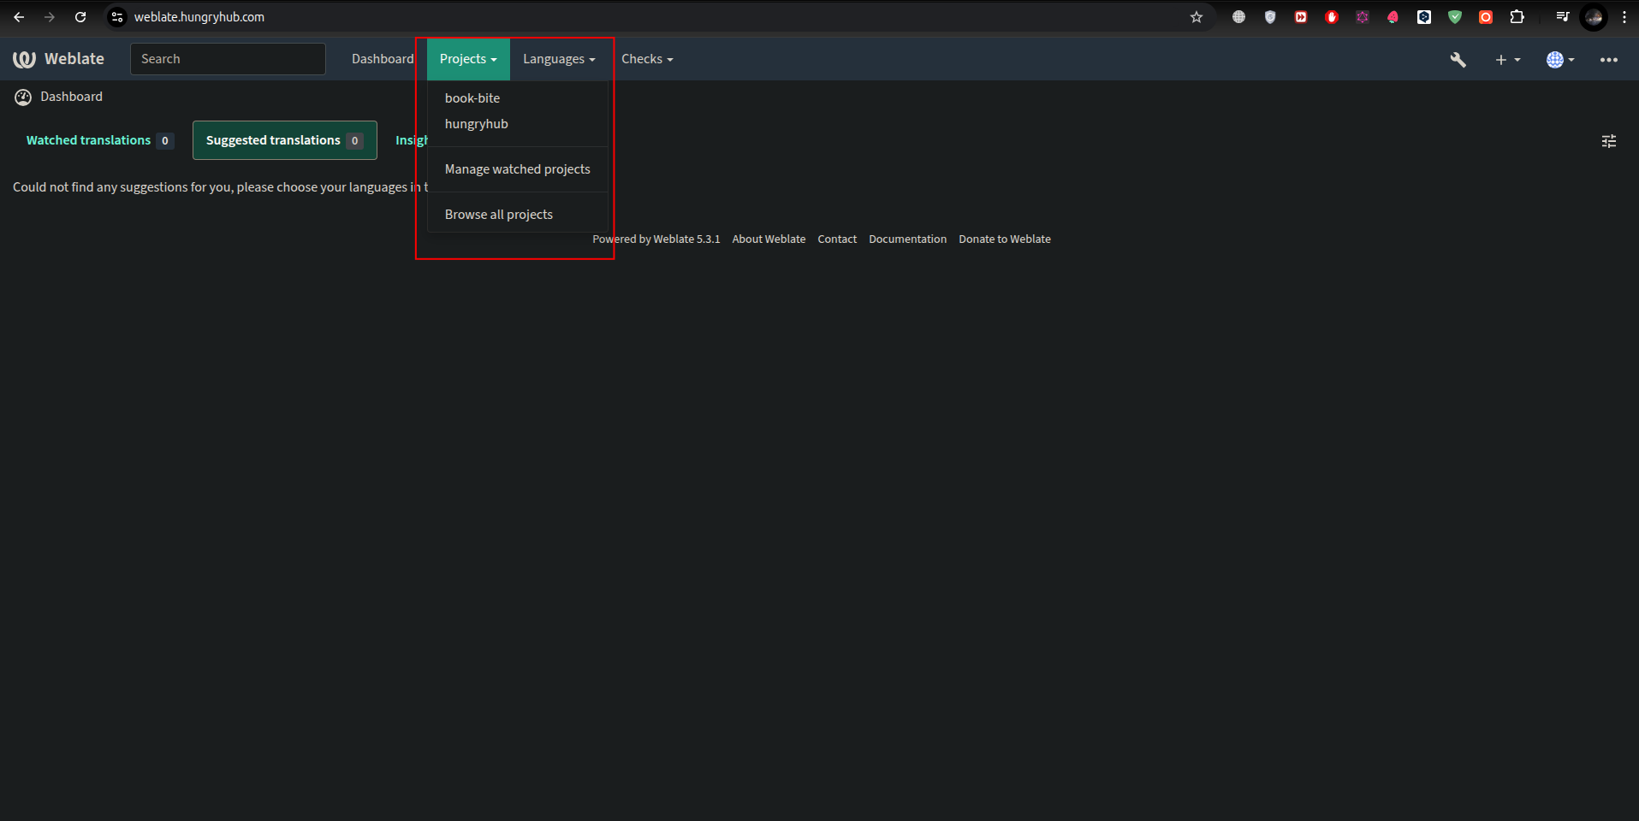Select Manage watched projects
Viewport: 1639px width, 821px height.
coord(517,169)
